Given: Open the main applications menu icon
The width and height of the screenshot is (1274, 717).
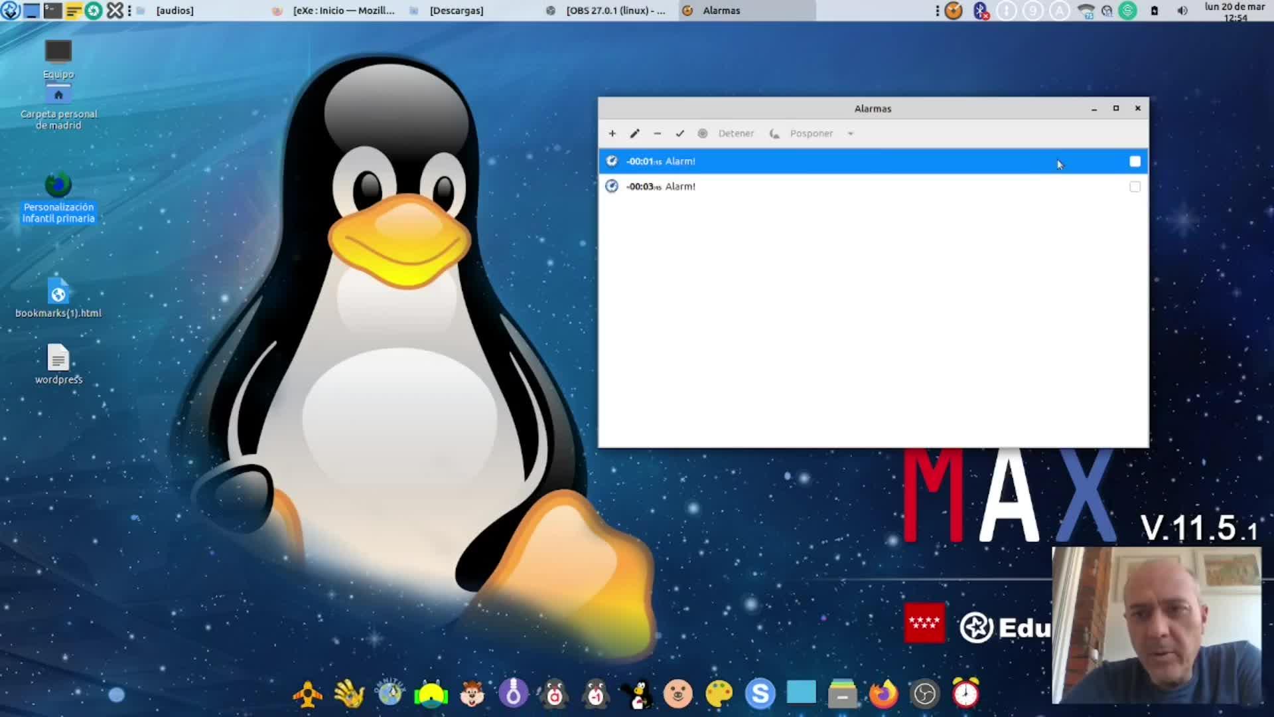Looking at the screenshot, I should [x=10, y=11].
